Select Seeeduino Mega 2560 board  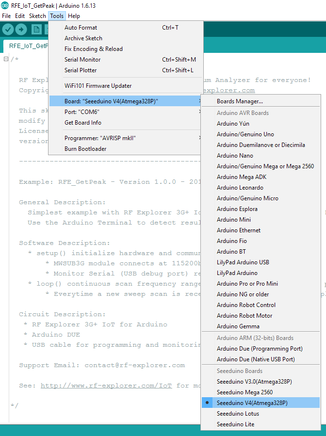point(261,392)
